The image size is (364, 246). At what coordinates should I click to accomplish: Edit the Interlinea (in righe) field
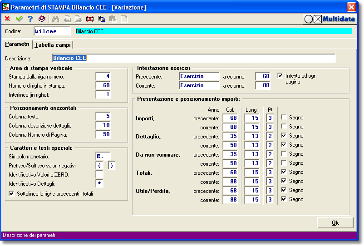[103, 94]
